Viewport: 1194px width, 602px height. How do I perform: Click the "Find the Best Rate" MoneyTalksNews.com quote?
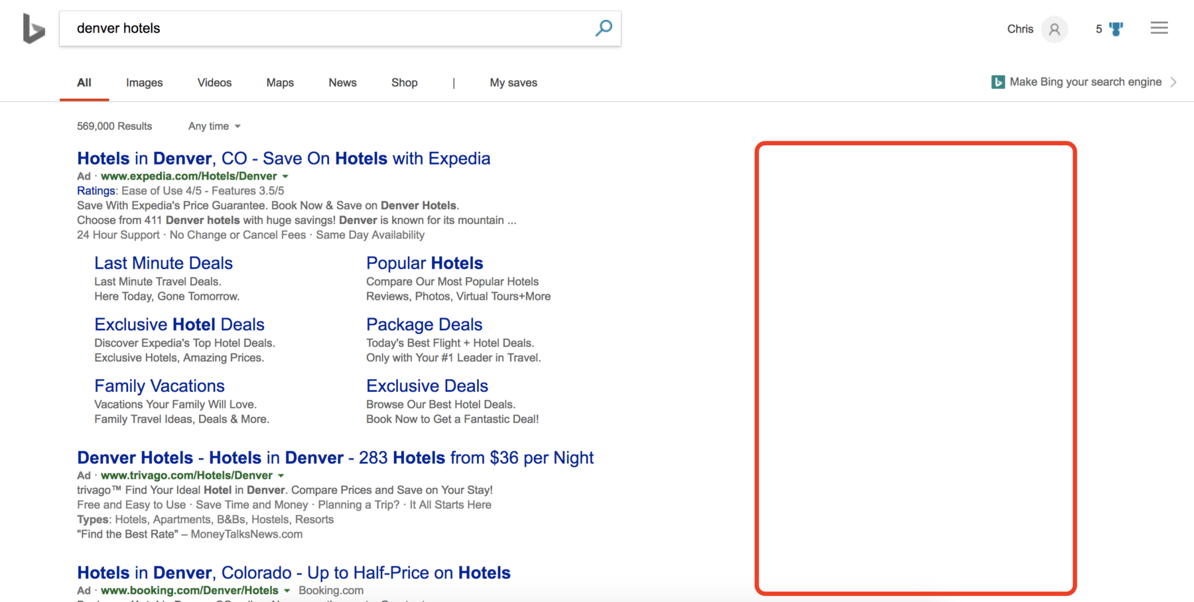tap(190, 534)
